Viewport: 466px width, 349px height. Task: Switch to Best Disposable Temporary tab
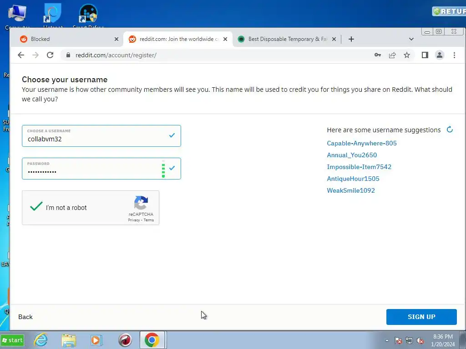click(x=287, y=39)
